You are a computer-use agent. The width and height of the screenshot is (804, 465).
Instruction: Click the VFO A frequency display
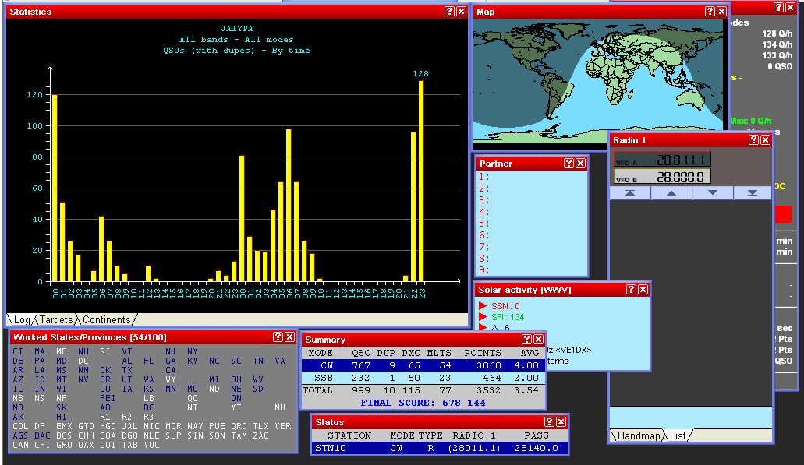pos(662,160)
